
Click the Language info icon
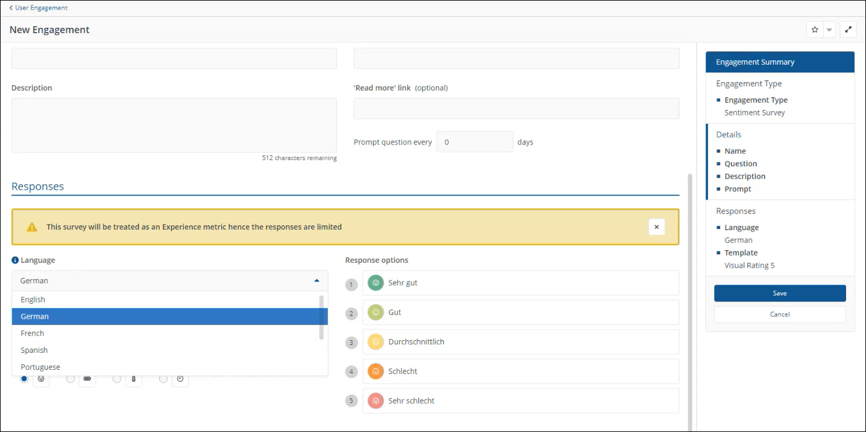coord(15,260)
